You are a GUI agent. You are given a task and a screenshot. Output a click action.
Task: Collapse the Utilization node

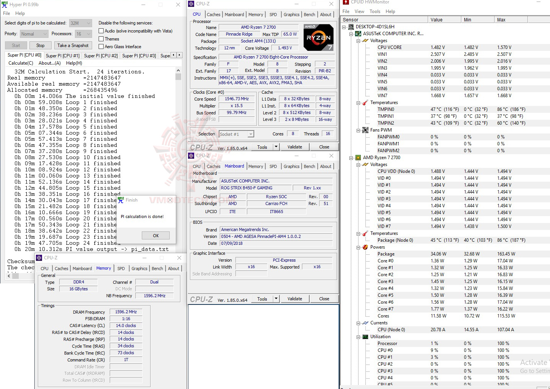point(359,337)
